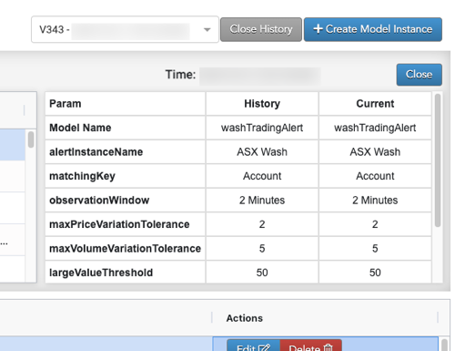Click the dropdown caret arrow beside V343
The height and width of the screenshot is (351, 455).
coord(207,30)
